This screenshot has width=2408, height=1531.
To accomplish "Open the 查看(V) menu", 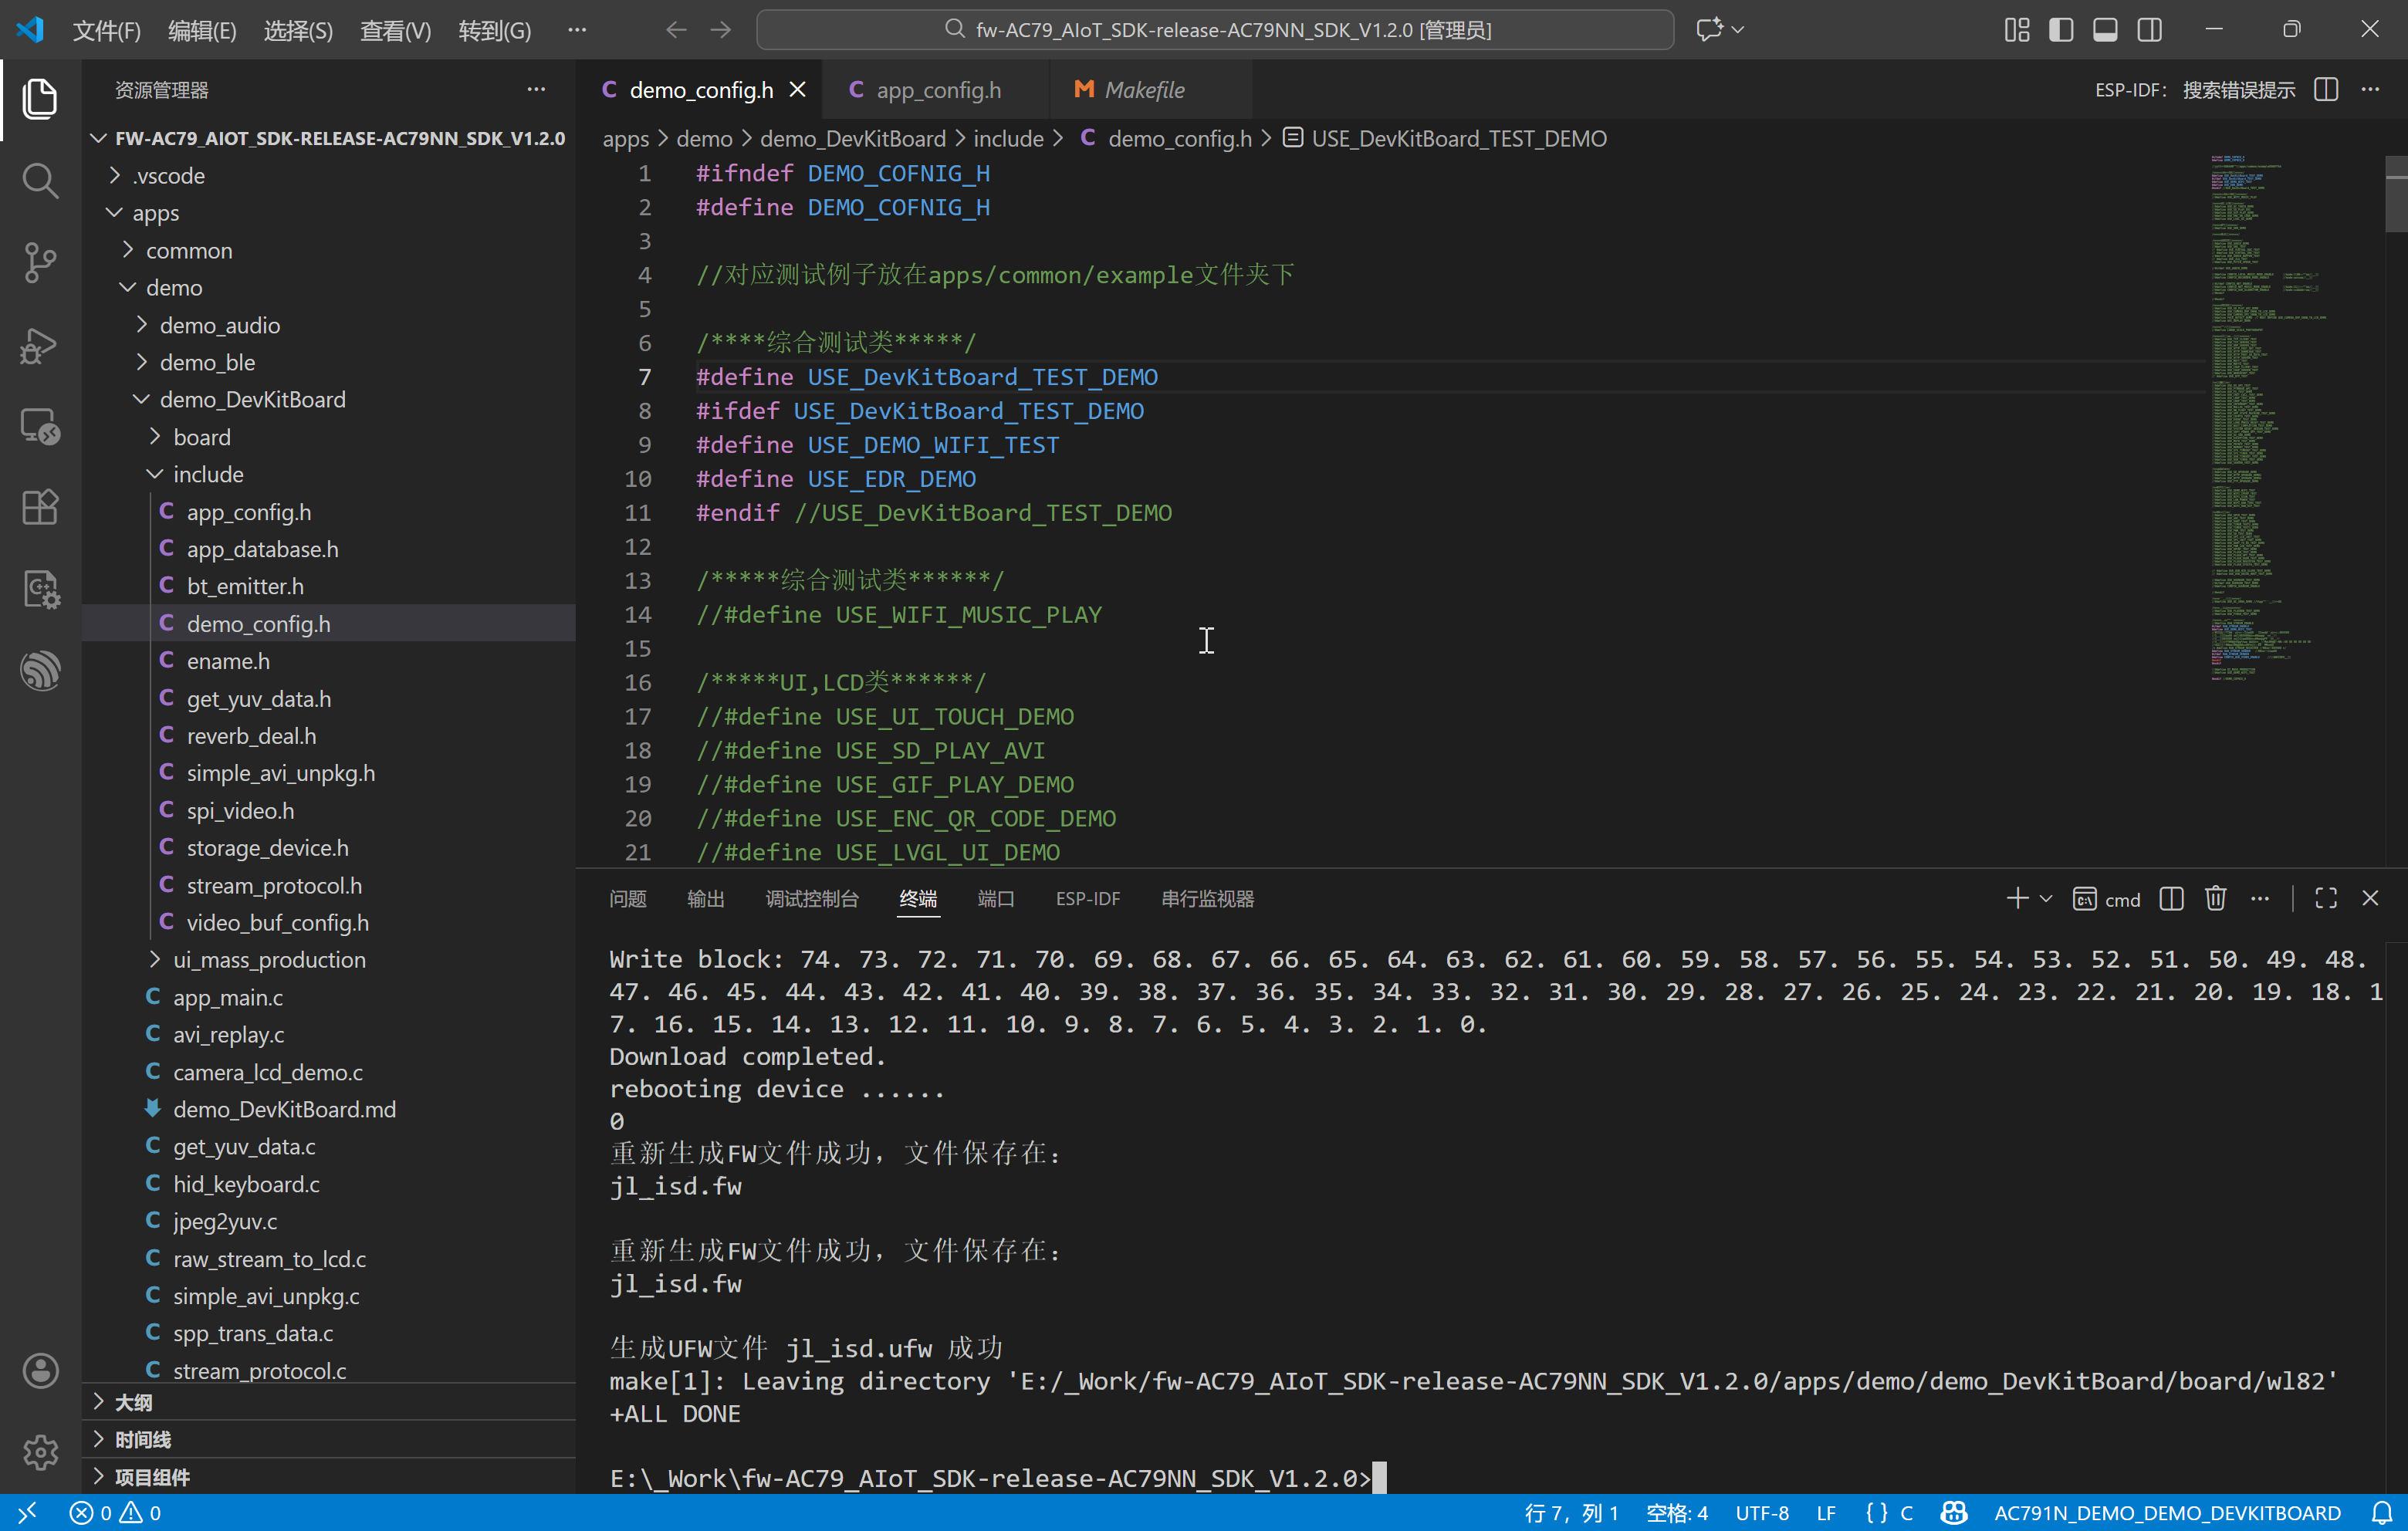I will tap(395, 30).
